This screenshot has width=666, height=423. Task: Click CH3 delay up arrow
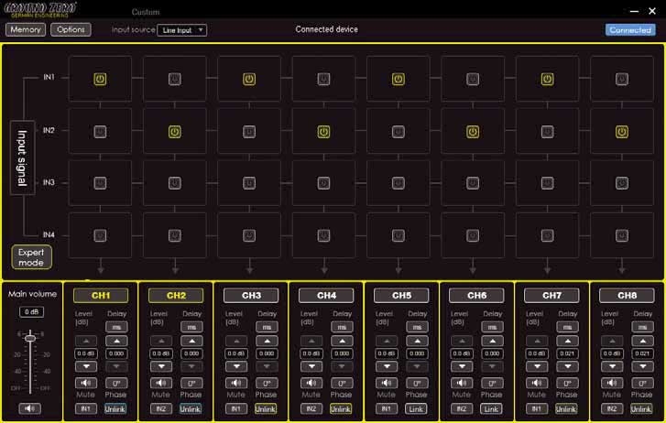(x=266, y=341)
